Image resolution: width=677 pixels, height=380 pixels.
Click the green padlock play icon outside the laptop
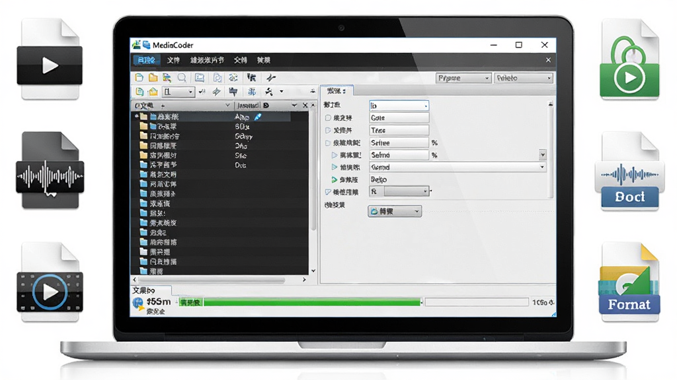coord(629,60)
